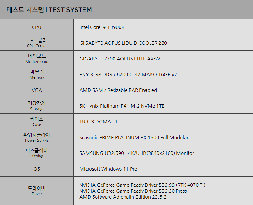Click the 'Power Supply' sublabel
The height and width of the screenshot is (205, 253).
(37, 140)
